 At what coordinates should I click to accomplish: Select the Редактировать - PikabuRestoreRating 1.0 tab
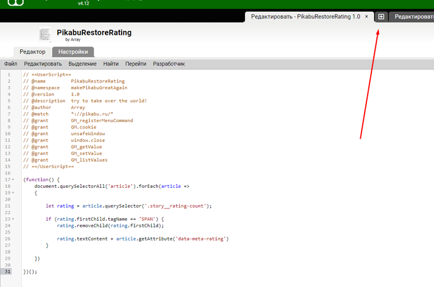(305, 17)
